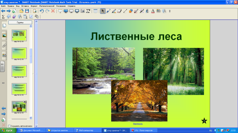Insert a table from the toolbar
This screenshot has height=133, width=238.
[96, 11]
